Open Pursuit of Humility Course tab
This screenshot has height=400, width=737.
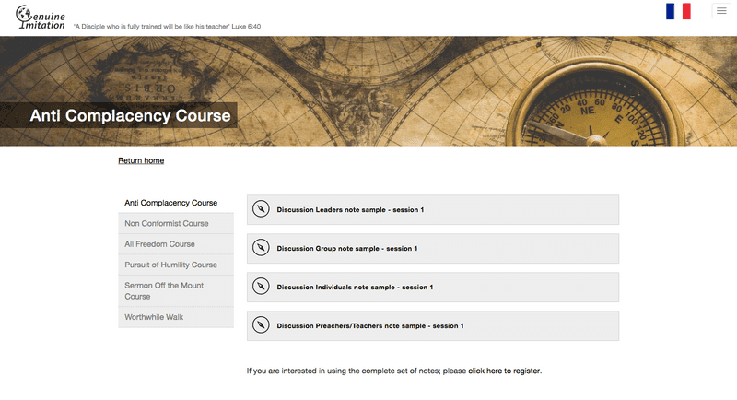point(171,265)
